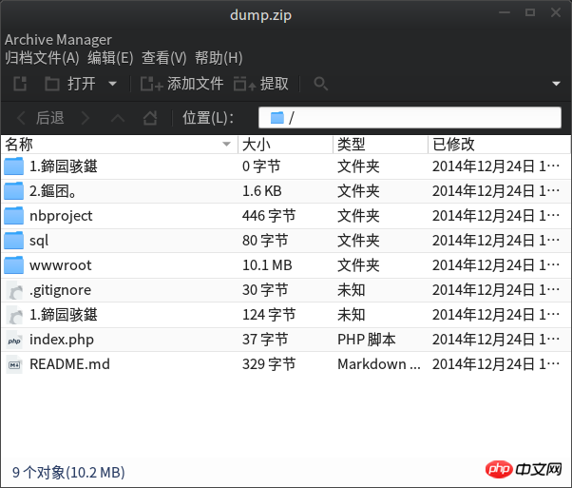Open the 编辑(E) menu
The image size is (572, 488).
[x=110, y=58]
